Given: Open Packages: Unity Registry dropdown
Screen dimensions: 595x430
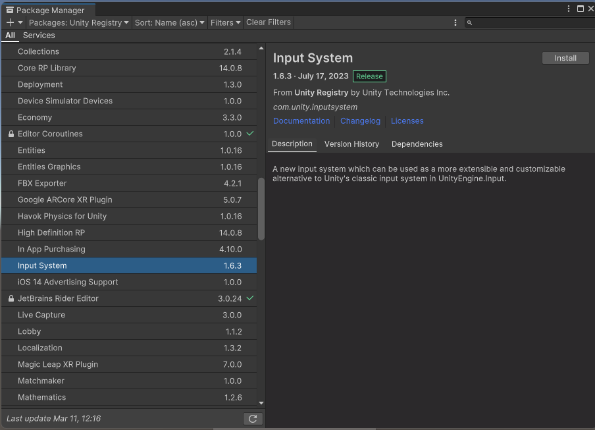Looking at the screenshot, I should click(x=79, y=23).
